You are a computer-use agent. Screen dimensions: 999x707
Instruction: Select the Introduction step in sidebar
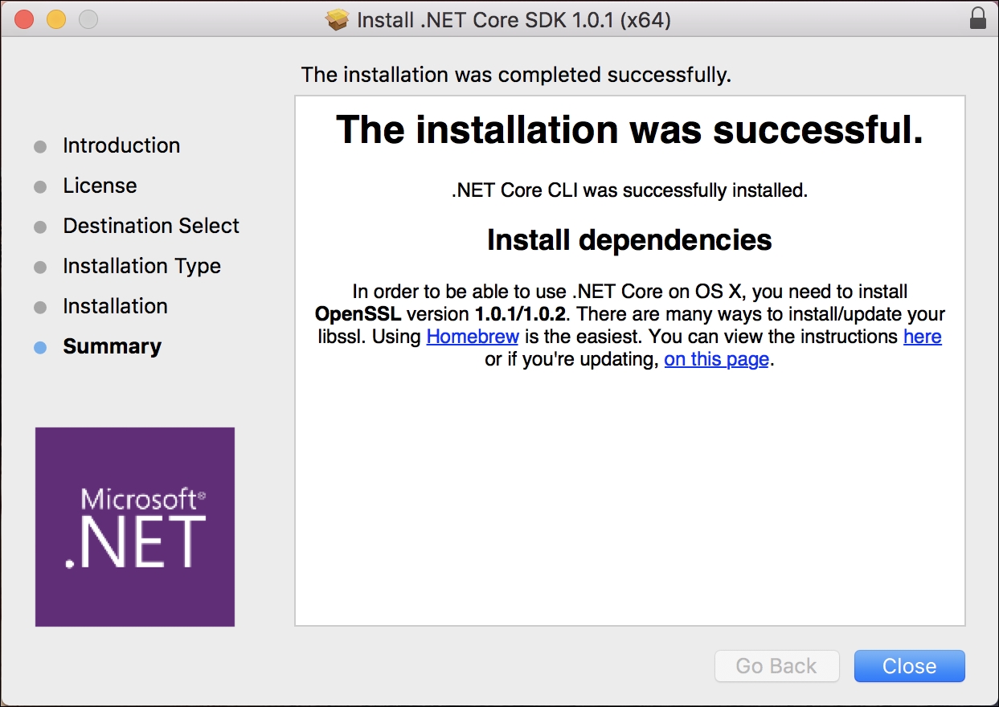point(121,145)
